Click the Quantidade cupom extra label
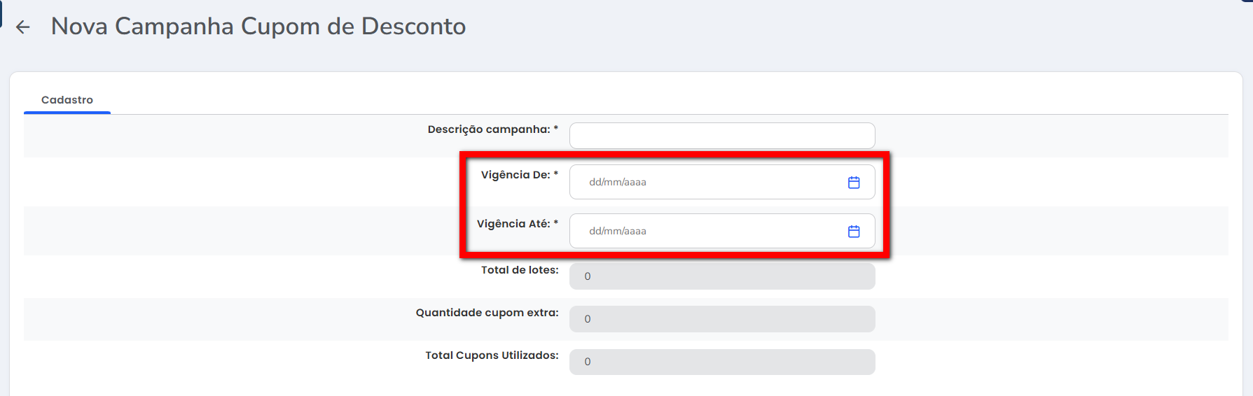The image size is (1253, 396). [x=487, y=313]
